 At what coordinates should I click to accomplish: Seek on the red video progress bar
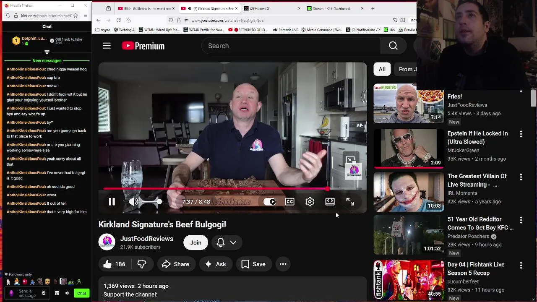(233, 189)
